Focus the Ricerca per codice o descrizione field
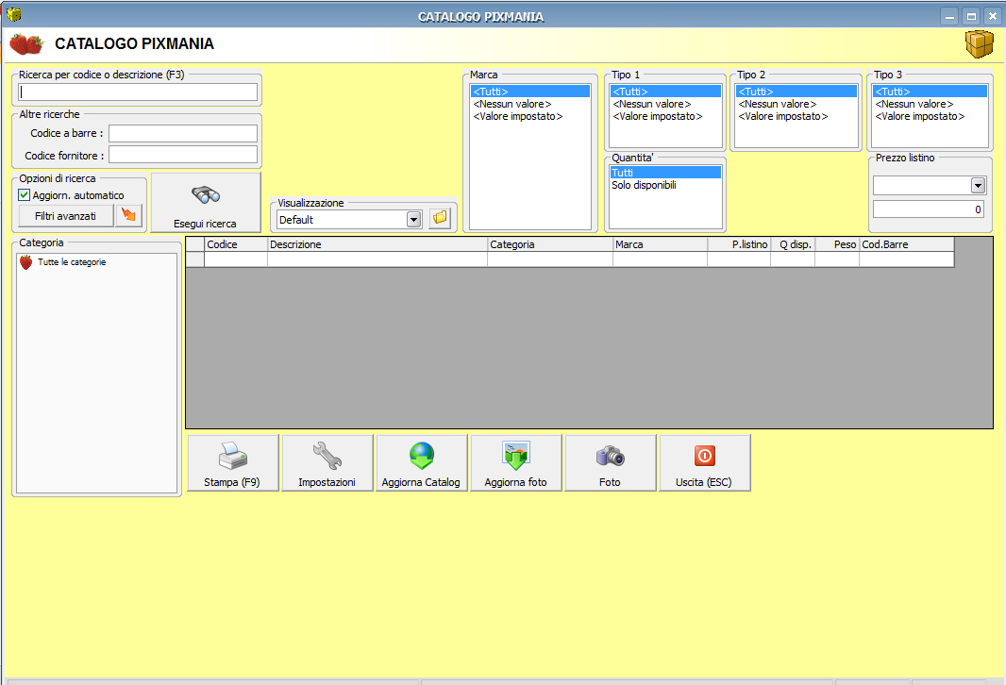The height and width of the screenshot is (685, 1006). pos(138,92)
